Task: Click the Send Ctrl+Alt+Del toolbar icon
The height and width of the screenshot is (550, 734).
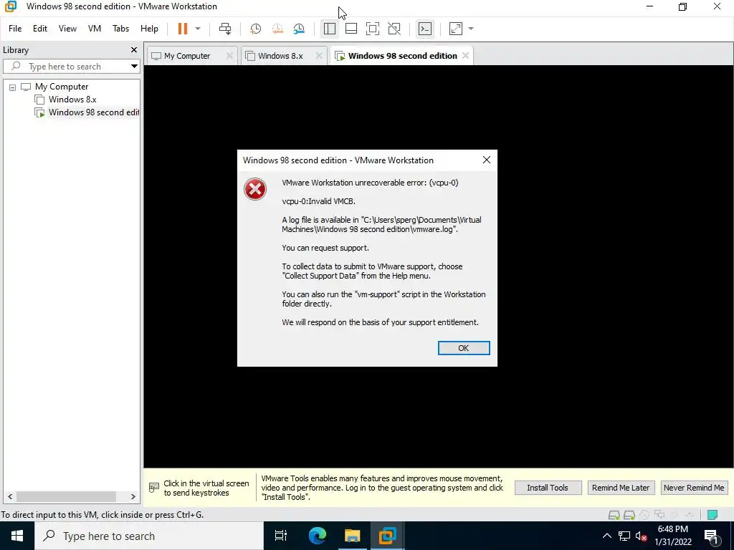Action: click(225, 29)
